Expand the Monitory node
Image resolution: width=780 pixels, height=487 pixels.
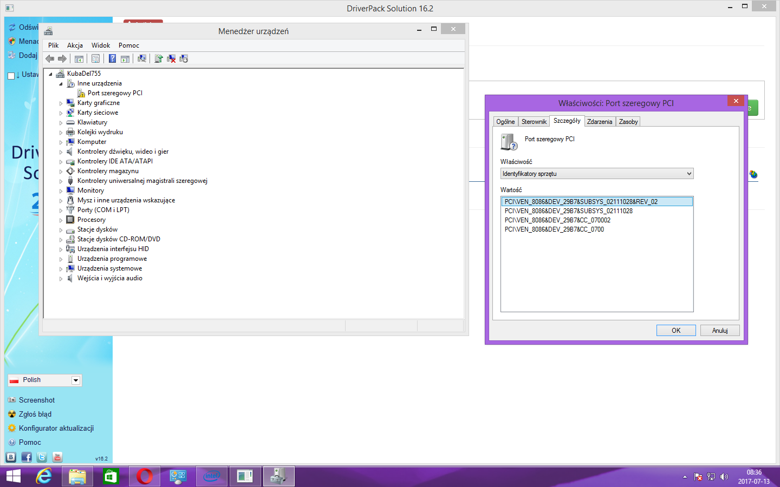click(61, 191)
